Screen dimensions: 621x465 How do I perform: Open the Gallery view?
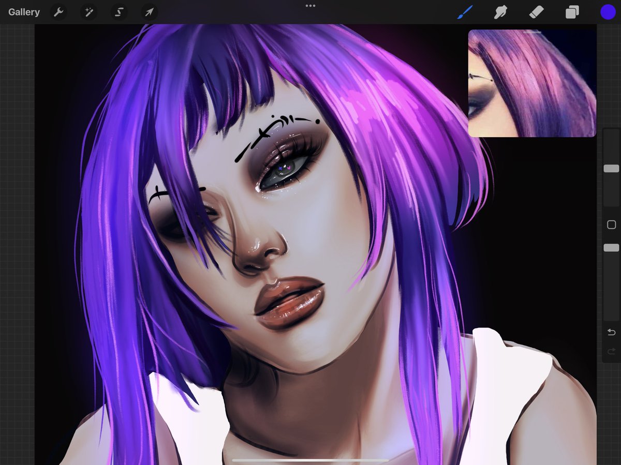[x=24, y=12]
